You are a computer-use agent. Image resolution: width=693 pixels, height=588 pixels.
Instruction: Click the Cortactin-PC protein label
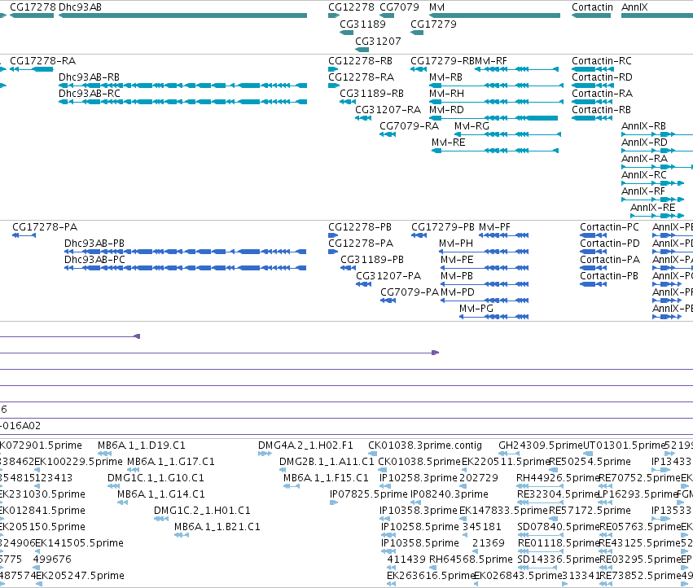[609, 226]
